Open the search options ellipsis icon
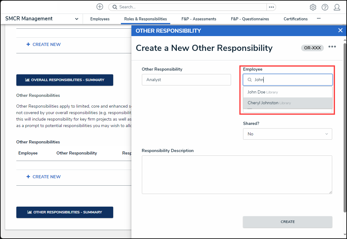Screen dimensions: 347x239 pyautogui.click(x=271, y=7)
